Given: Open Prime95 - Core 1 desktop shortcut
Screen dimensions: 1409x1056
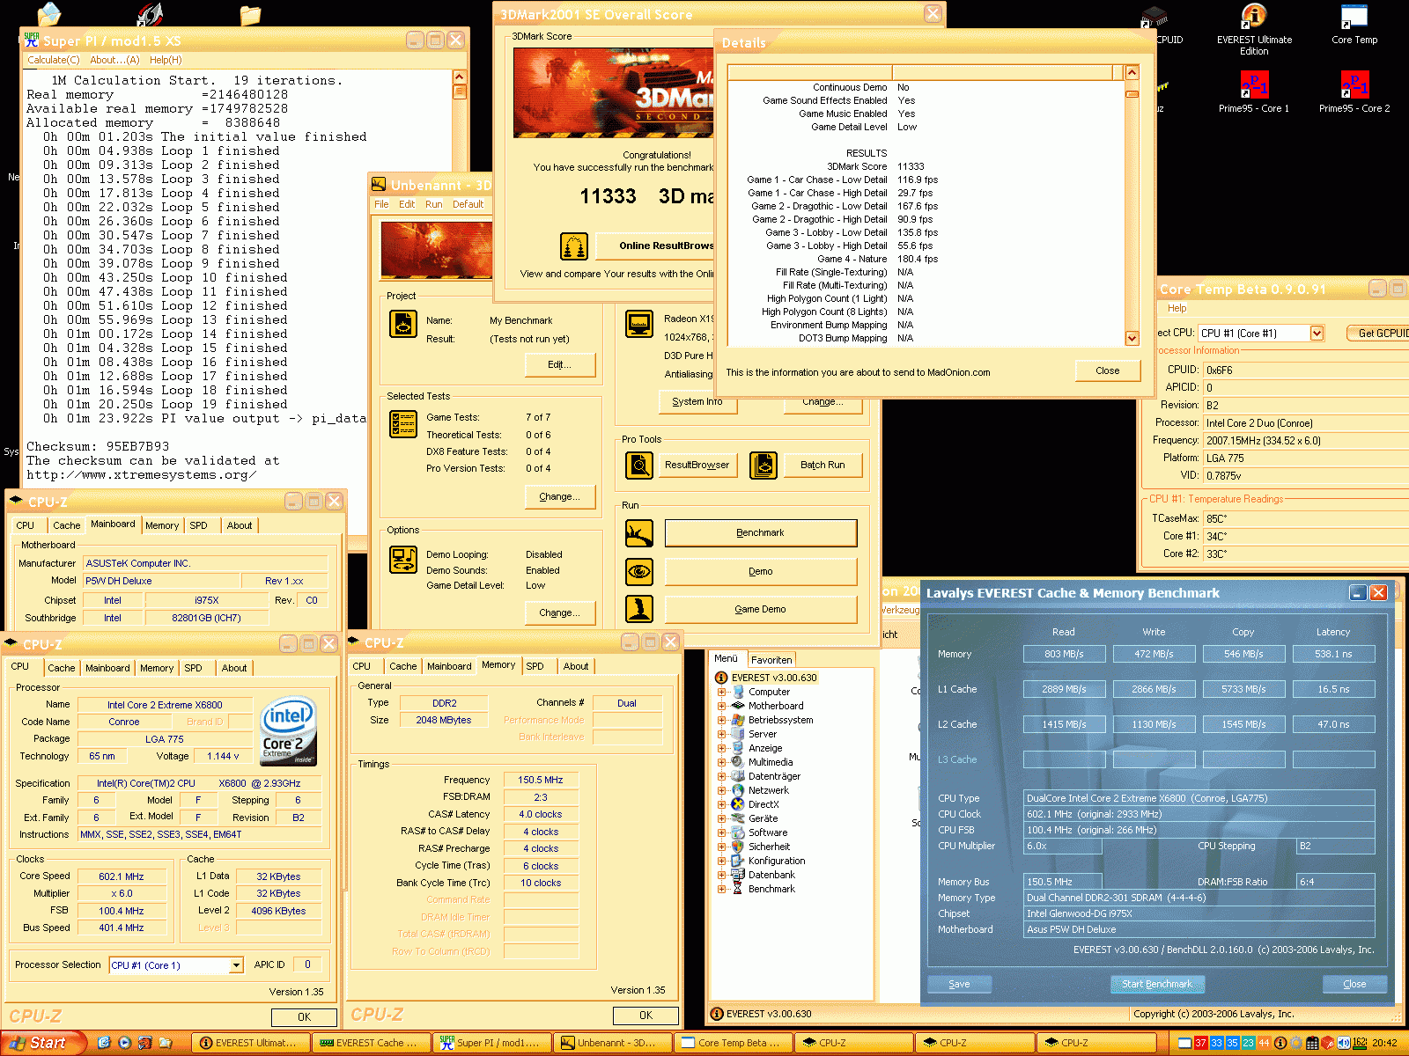Looking at the screenshot, I should coord(1254,92).
